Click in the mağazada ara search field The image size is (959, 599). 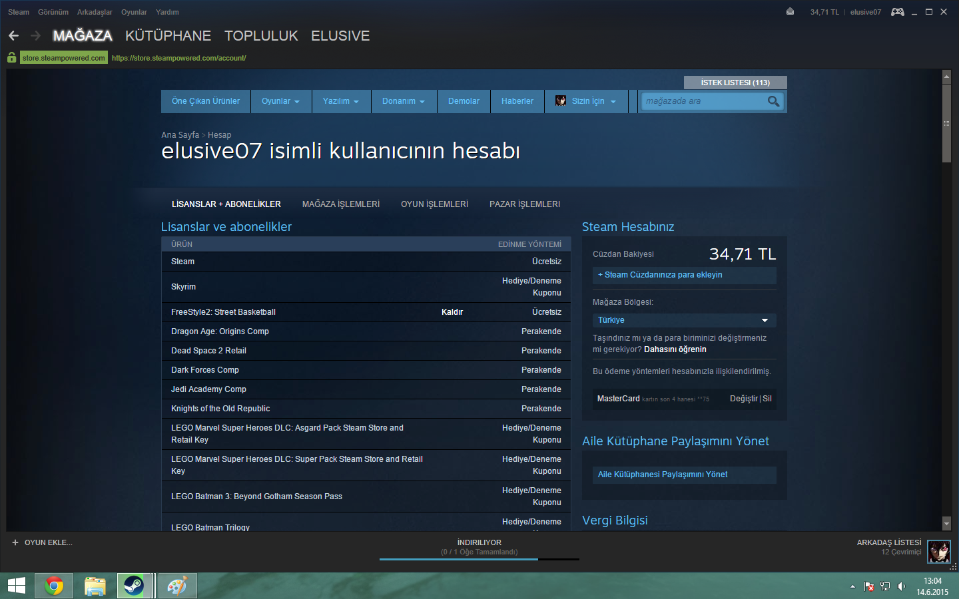click(x=703, y=101)
